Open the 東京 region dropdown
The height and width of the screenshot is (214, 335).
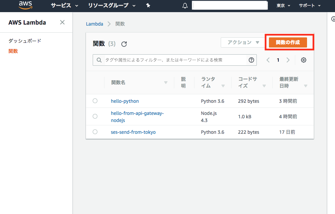[x=283, y=5]
